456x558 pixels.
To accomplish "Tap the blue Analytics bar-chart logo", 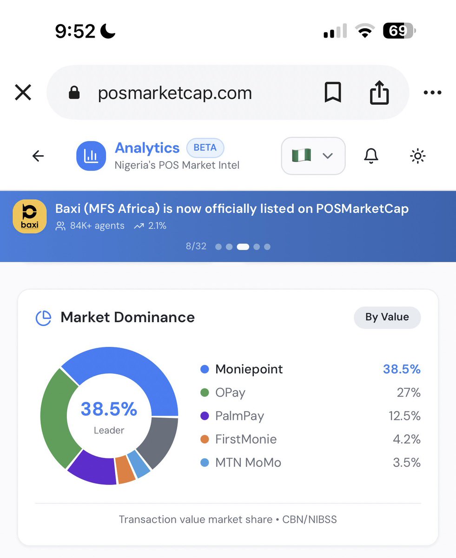I will coord(91,156).
